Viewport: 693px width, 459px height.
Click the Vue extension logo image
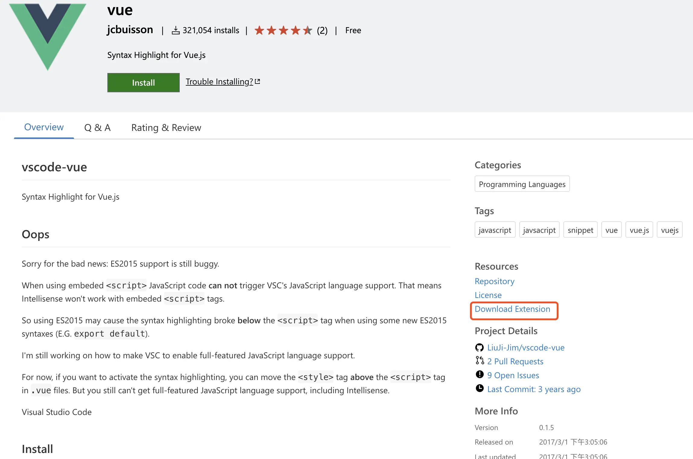[48, 36]
